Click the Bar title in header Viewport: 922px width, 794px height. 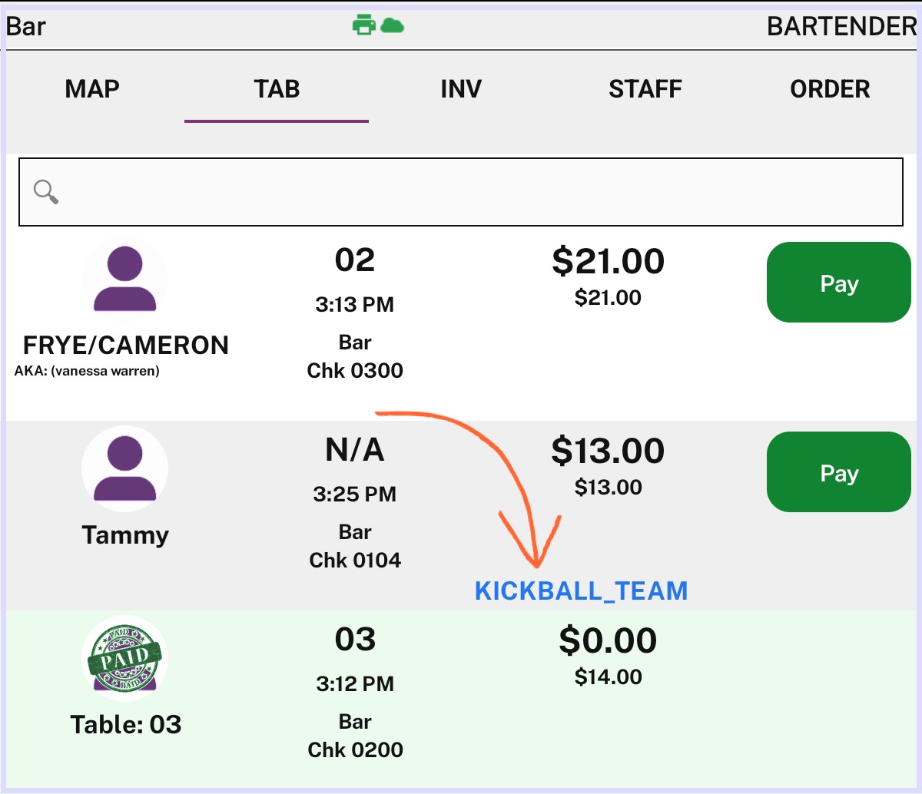pyautogui.click(x=26, y=26)
